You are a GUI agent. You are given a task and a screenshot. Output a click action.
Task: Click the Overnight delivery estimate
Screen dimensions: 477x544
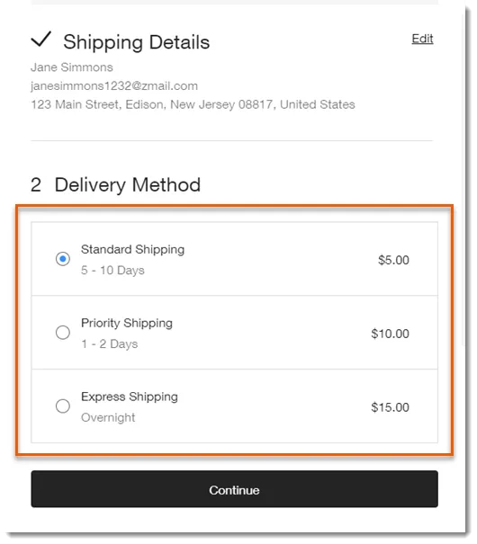click(x=108, y=417)
